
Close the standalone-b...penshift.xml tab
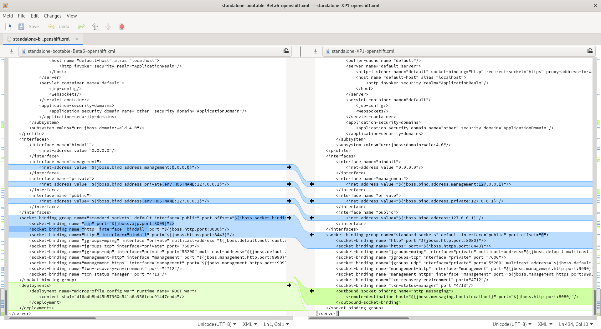click(x=77, y=39)
